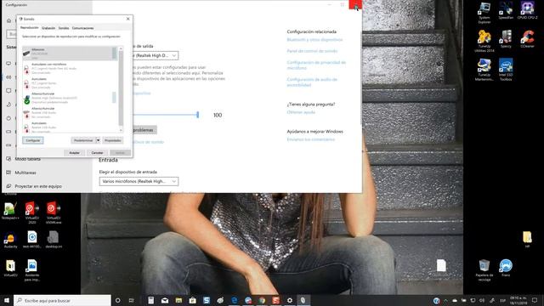The width and height of the screenshot is (544, 306).
Task: Click Obtener ayuda link
Action: coord(301,112)
